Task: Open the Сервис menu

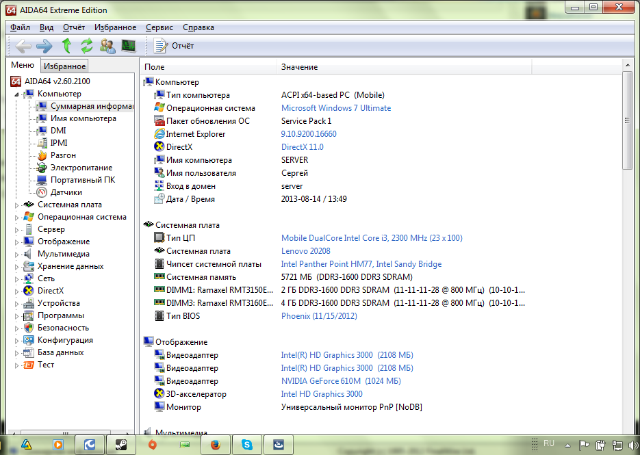Action: (x=159, y=27)
